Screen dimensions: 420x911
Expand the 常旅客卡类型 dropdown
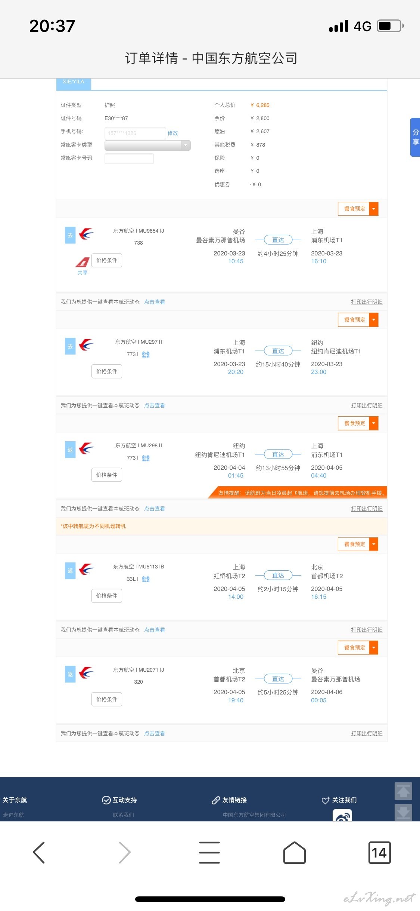(147, 145)
